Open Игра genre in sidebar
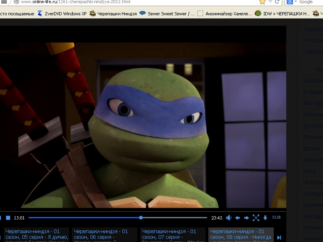This screenshot has width=323, height=242. [x=309, y=171]
